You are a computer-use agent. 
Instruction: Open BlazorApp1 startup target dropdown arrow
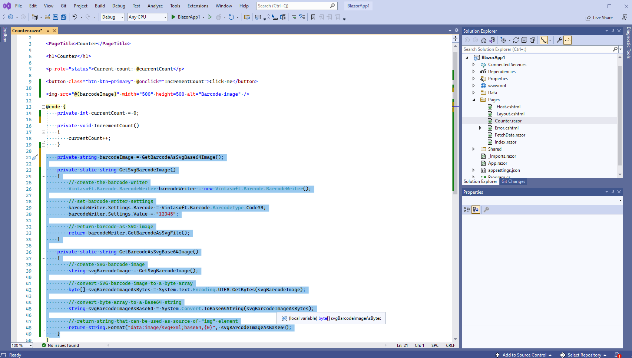point(204,17)
